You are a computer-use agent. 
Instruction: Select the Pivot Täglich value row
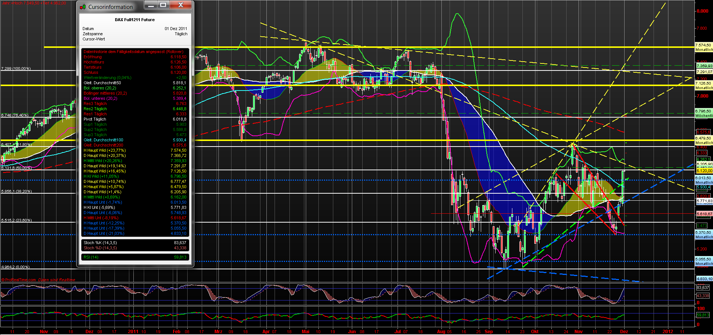(95, 119)
